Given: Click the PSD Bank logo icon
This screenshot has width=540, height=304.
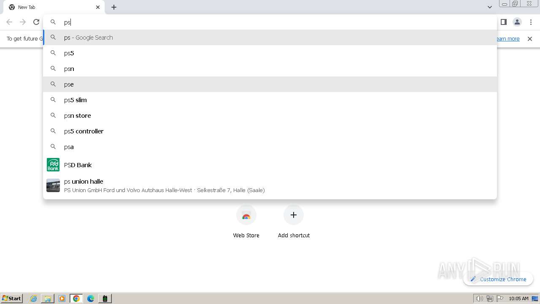Looking at the screenshot, I should click(53, 165).
